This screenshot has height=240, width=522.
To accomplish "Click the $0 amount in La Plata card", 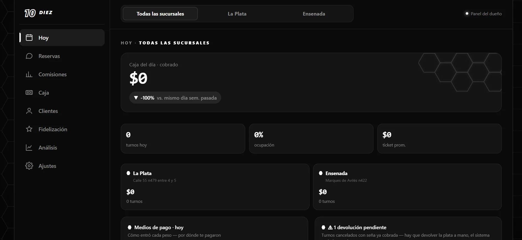I will coord(130,192).
